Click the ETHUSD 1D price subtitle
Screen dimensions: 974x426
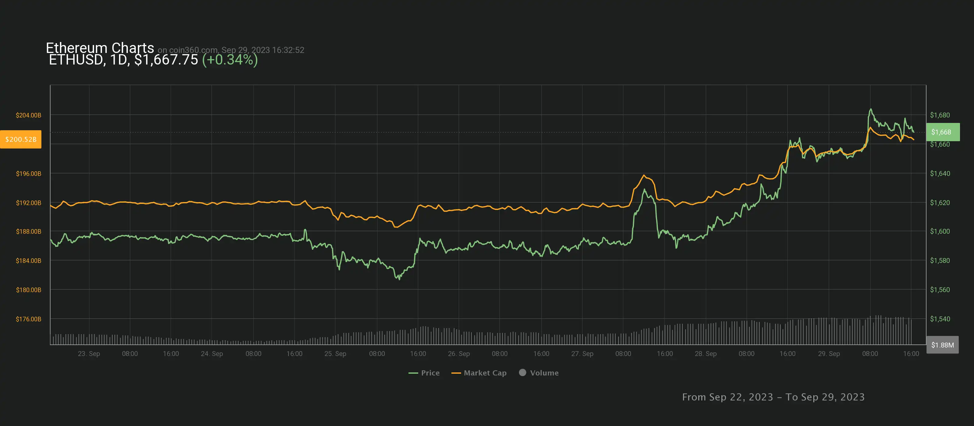pos(123,60)
